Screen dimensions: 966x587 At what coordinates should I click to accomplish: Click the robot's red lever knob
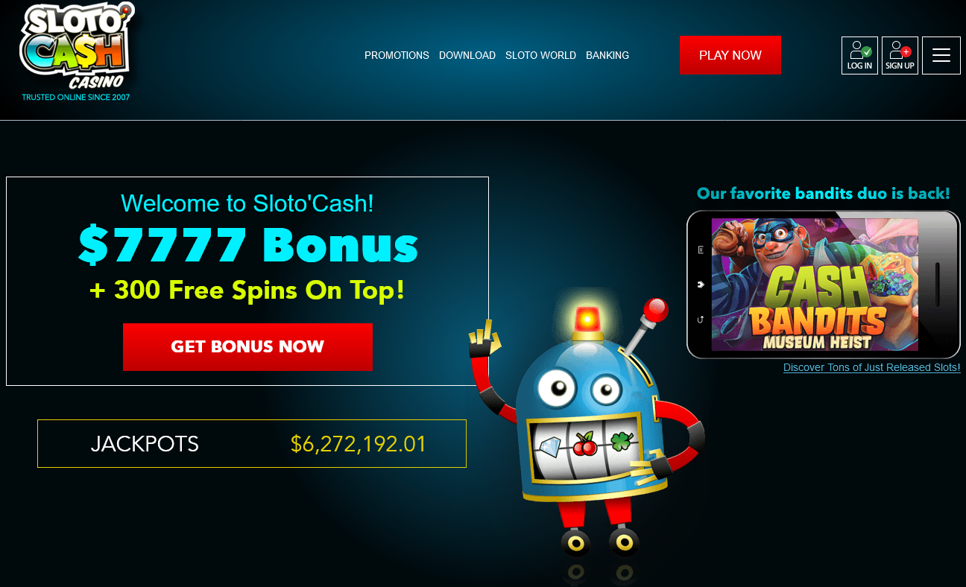pyautogui.click(x=655, y=308)
